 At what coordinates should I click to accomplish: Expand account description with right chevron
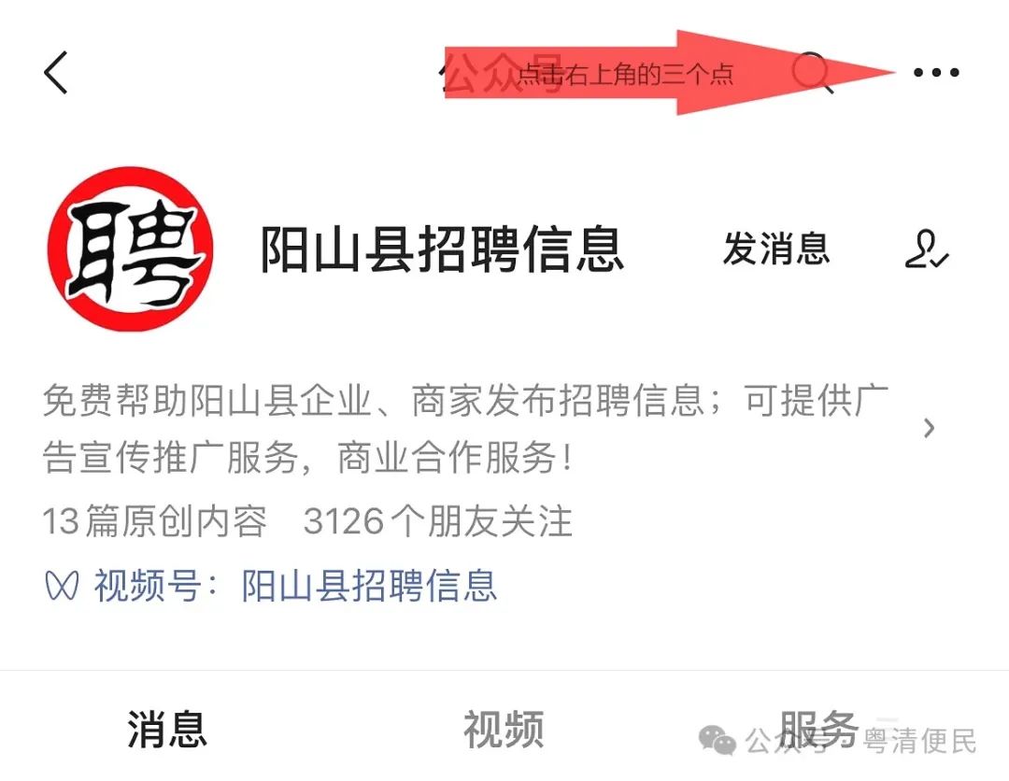pyautogui.click(x=929, y=428)
